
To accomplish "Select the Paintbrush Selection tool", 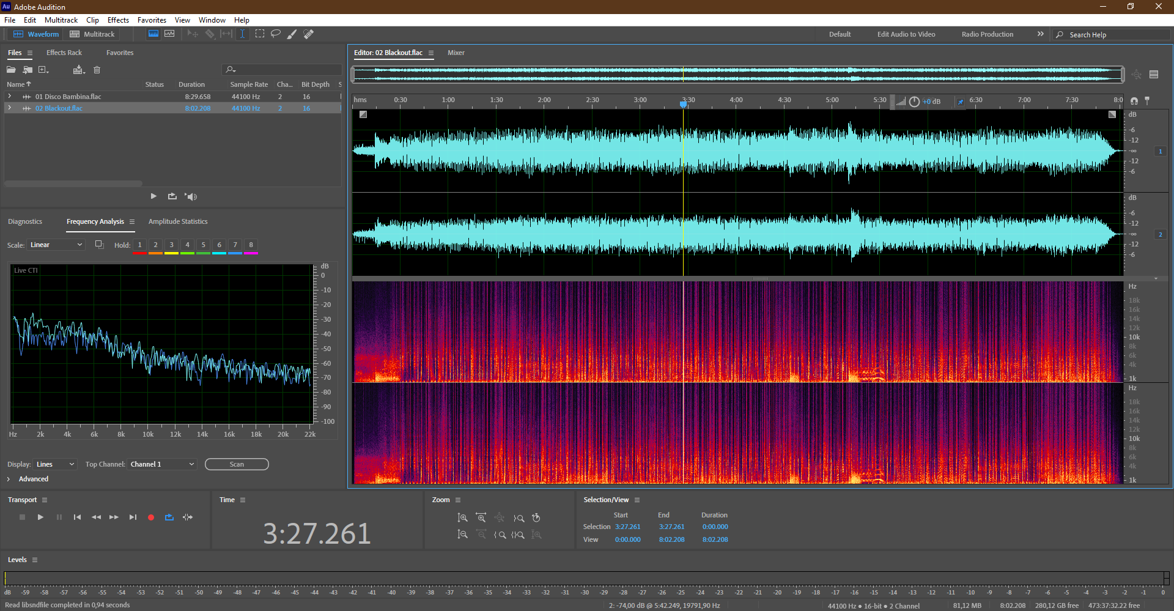I will click(292, 34).
